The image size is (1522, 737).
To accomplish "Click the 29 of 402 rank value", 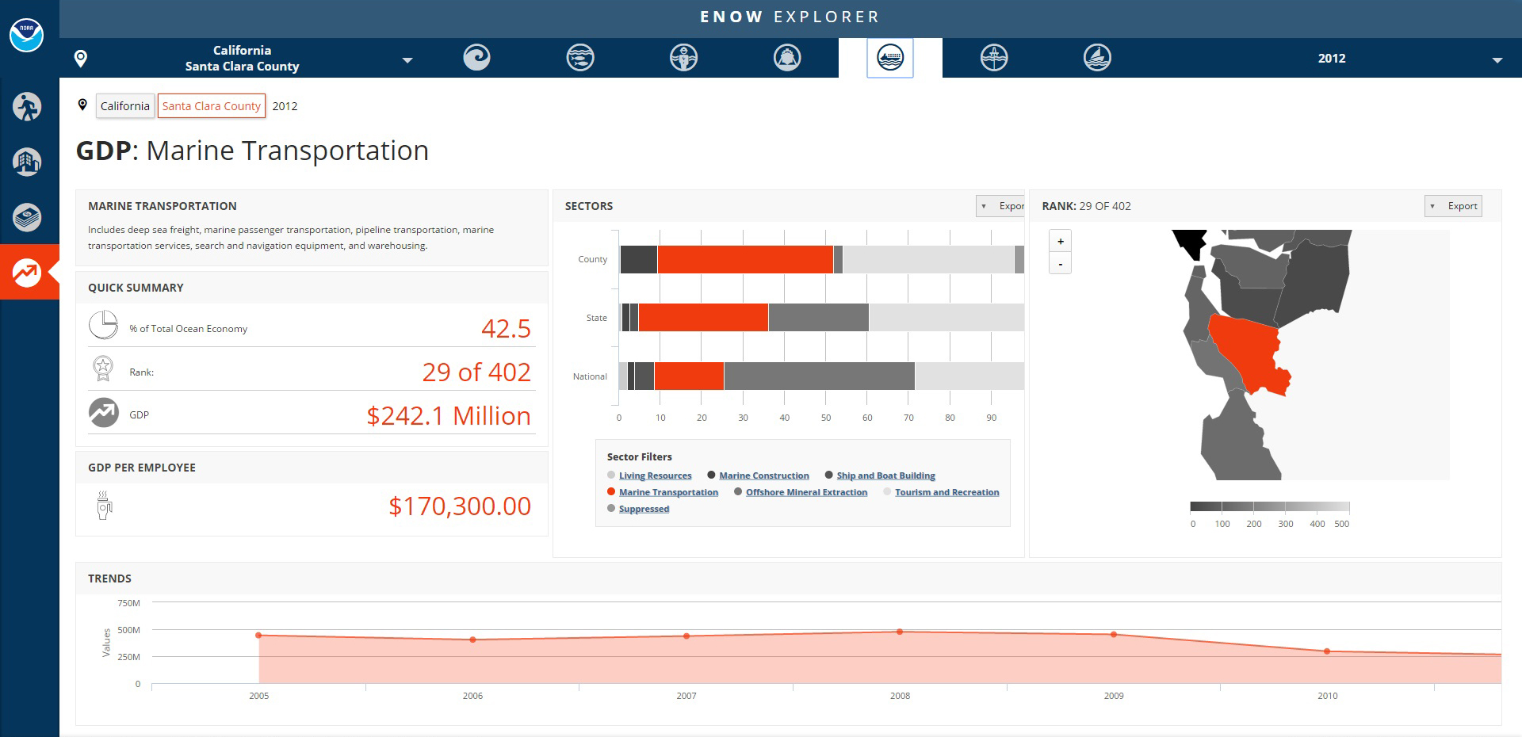I will coord(476,372).
